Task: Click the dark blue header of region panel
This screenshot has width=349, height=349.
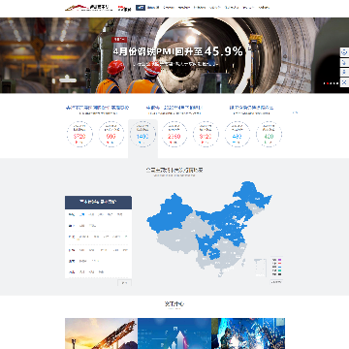Action: click(x=98, y=202)
